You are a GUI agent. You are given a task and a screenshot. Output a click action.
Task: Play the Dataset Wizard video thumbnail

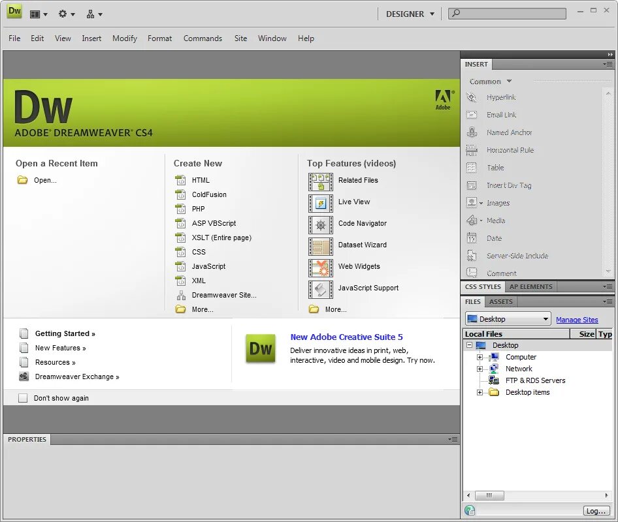click(x=320, y=247)
